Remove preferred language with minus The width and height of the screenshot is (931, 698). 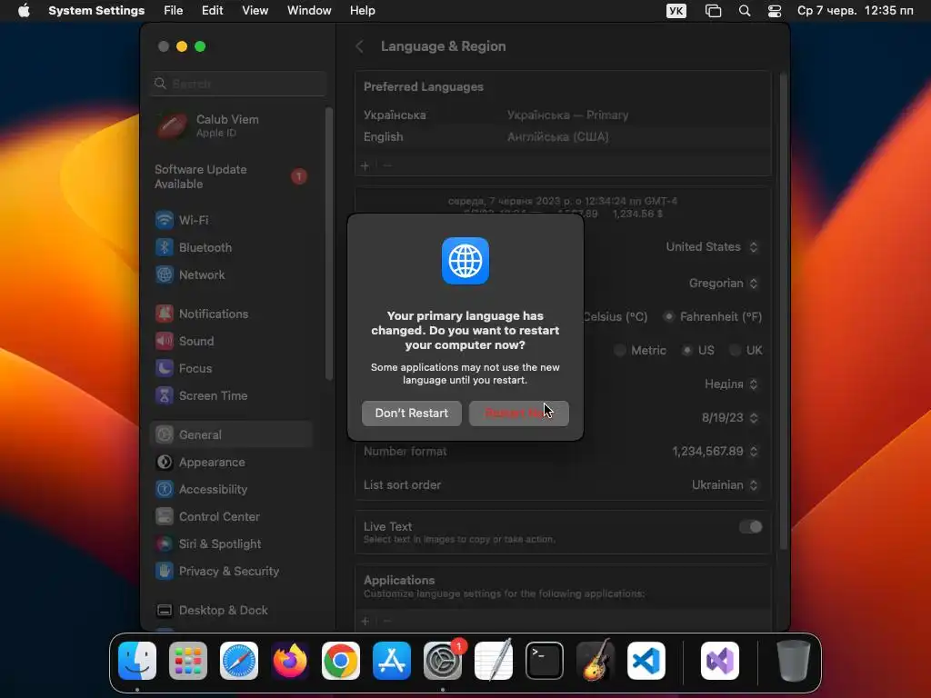click(387, 165)
